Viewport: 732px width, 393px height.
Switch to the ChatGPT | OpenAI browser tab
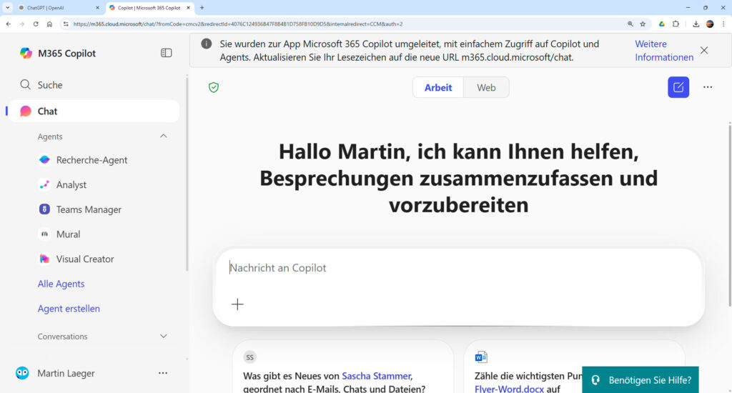pos(59,8)
